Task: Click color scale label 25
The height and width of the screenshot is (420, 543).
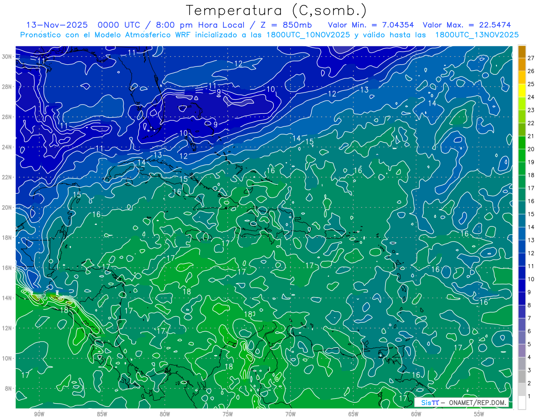Action: point(531,84)
